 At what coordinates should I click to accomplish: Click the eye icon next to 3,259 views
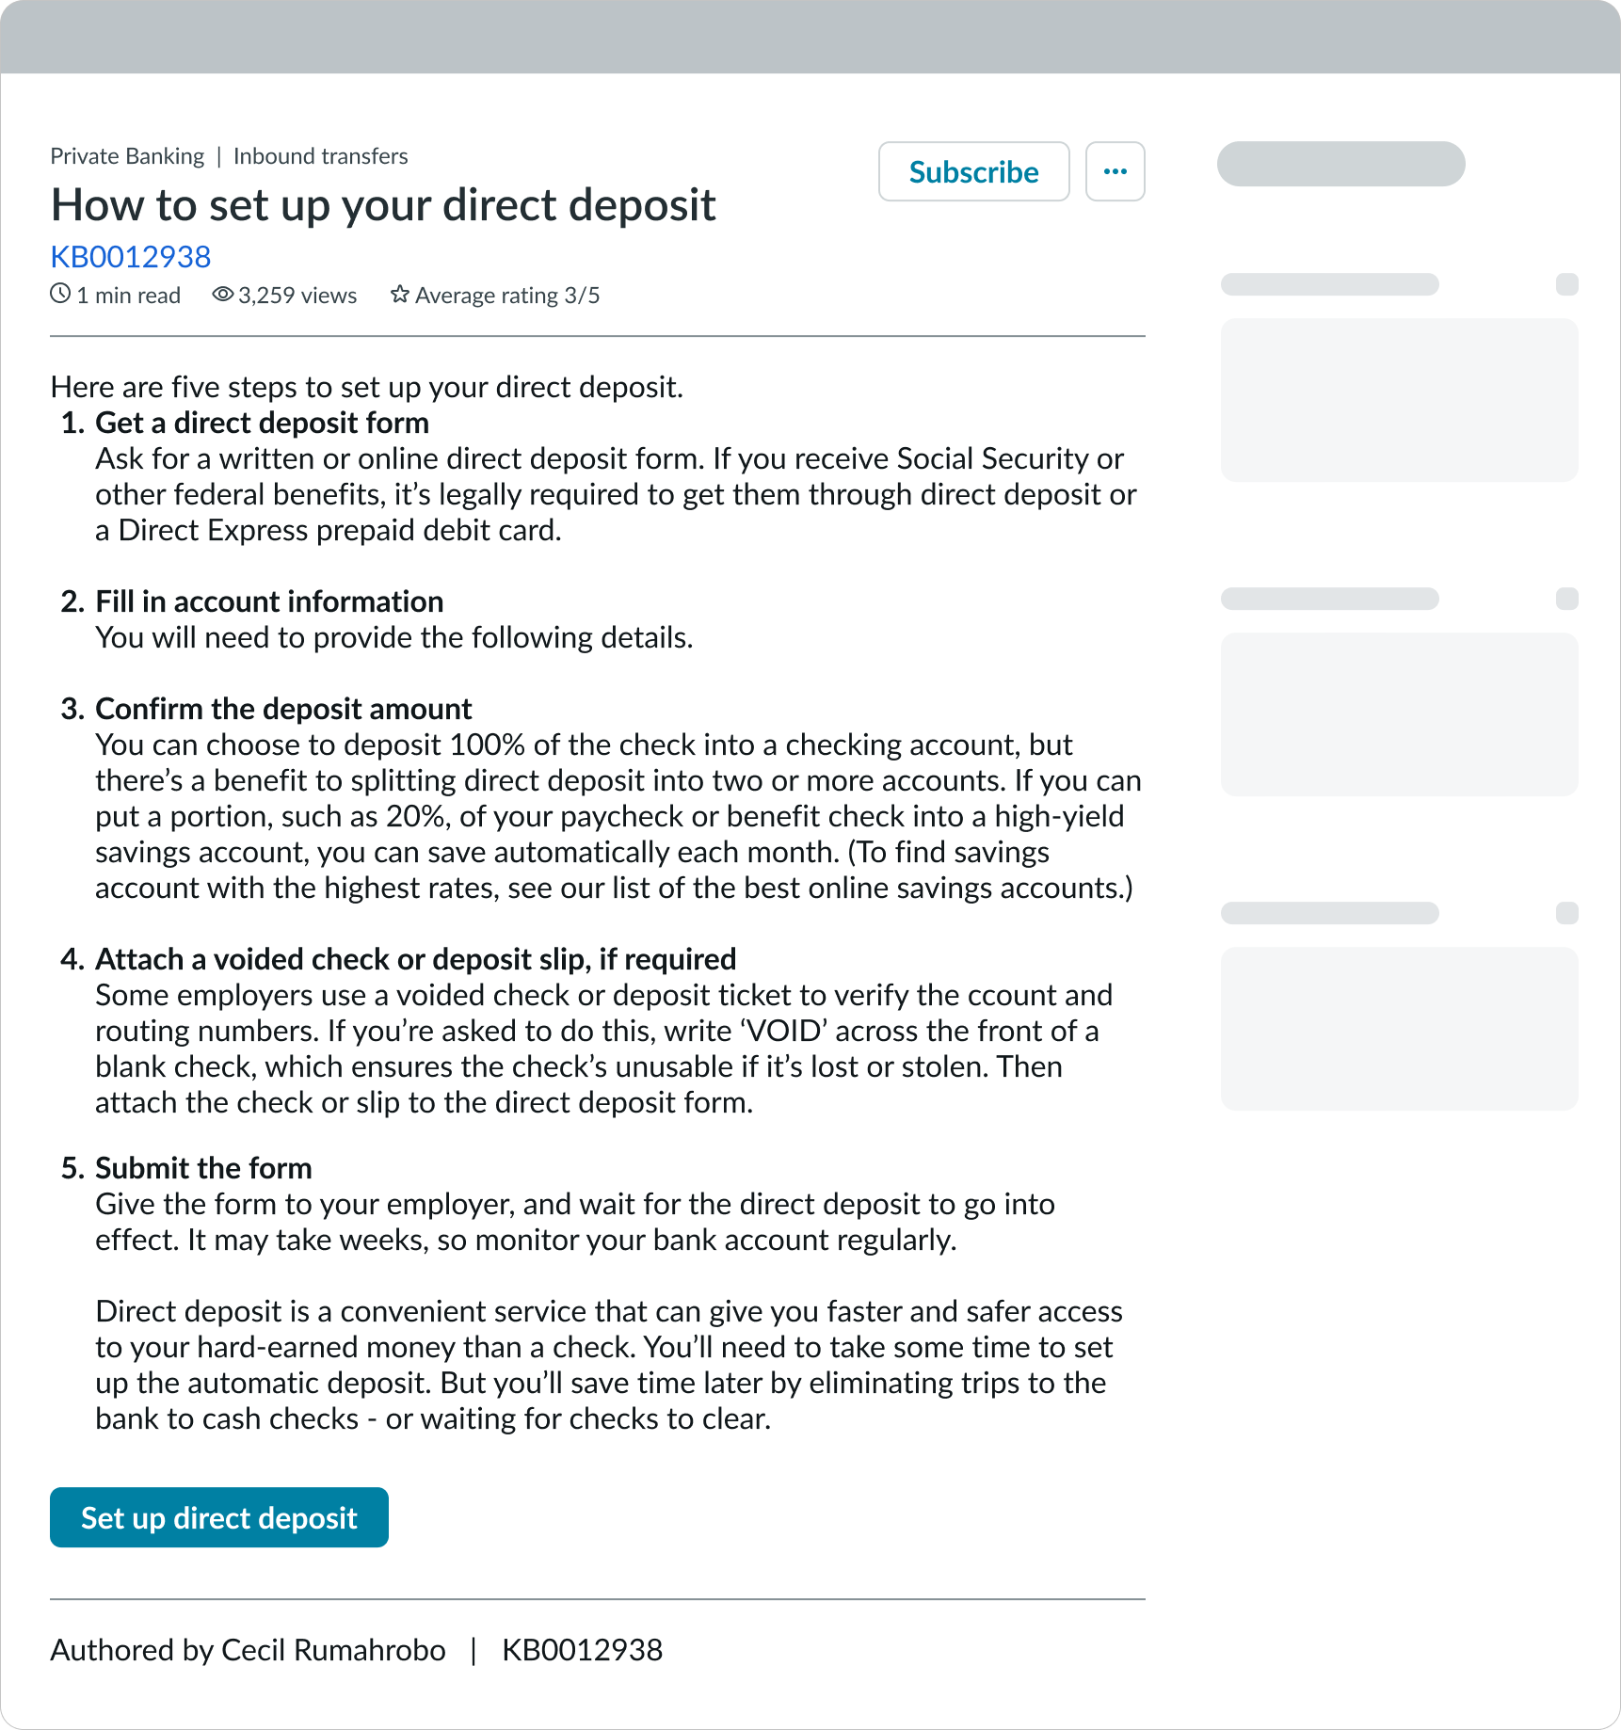point(222,295)
